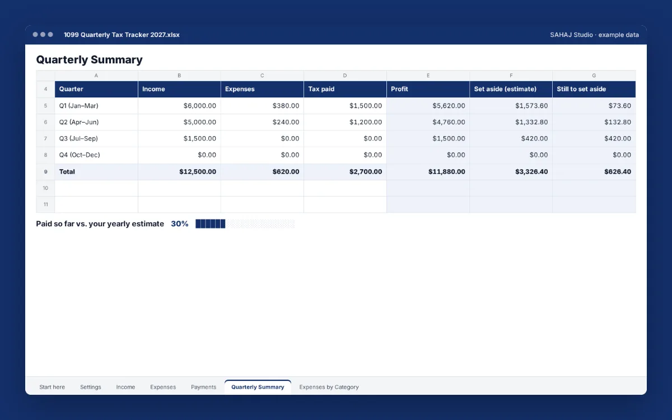Open the Start here sheet tab

52,387
